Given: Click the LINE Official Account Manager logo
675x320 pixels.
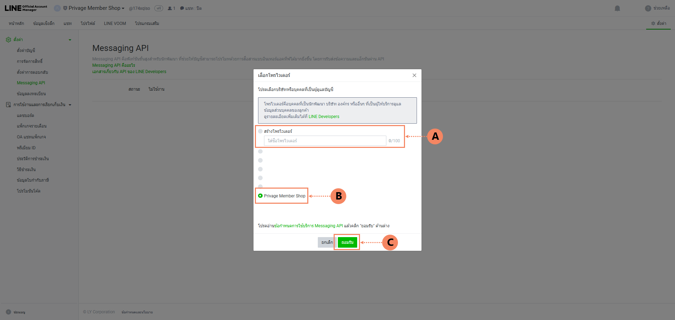Looking at the screenshot, I should (x=26, y=8).
